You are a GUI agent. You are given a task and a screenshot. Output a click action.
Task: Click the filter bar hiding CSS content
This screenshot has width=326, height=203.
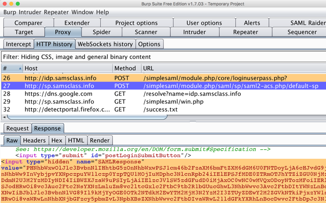coord(163,57)
